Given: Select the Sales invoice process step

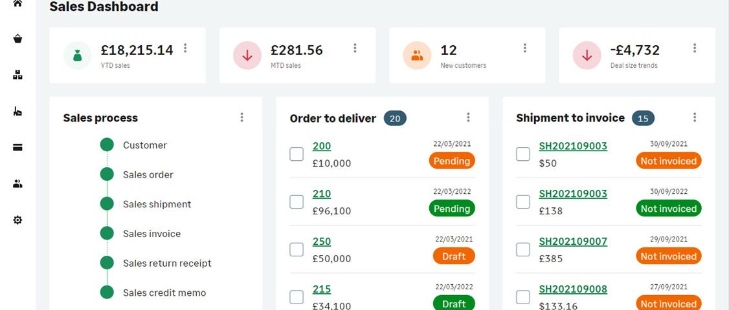Looking at the screenshot, I should tap(151, 233).
